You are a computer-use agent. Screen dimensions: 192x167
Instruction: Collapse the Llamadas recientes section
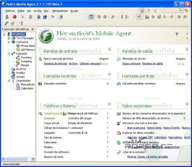pyautogui.click(x=109, y=74)
